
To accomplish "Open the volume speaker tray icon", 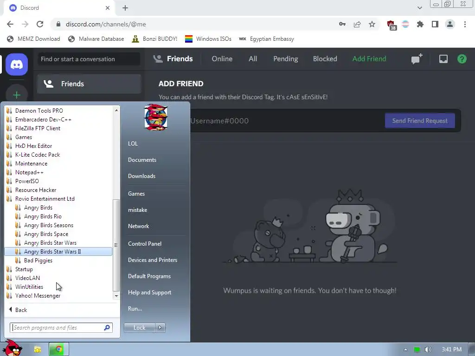I will point(428,350).
